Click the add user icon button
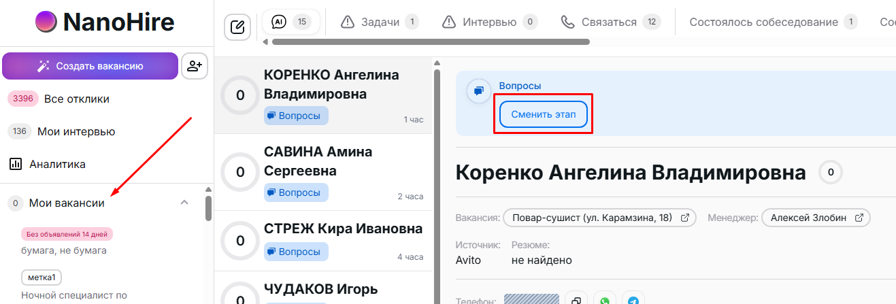Image resolution: width=896 pixels, height=304 pixels. click(x=195, y=66)
